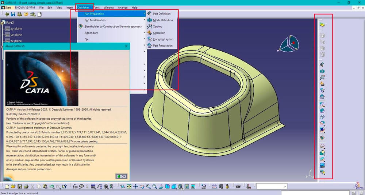Choose Blankholder by Construction Elements approach
The height and width of the screenshot is (195, 365).
click(112, 27)
